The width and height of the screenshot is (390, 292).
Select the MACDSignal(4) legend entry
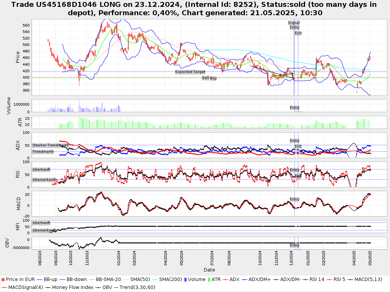21,287
